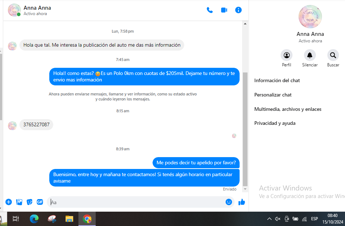Send a thumbs up like

click(x=242, y=202)
